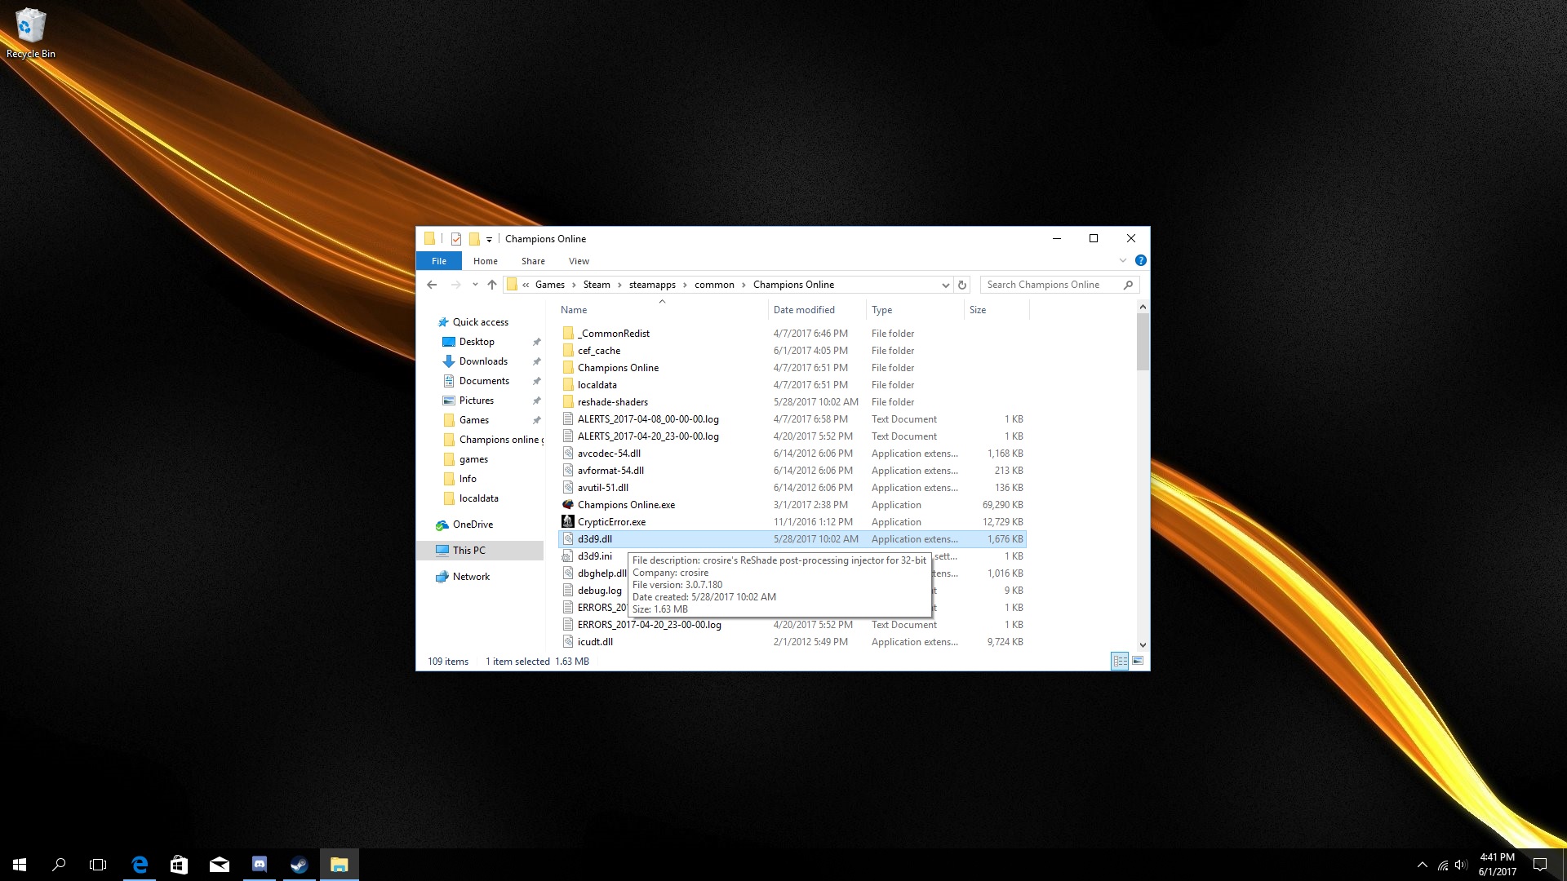
Task: Go up one folder level arrow
Action: [x=491, y=285]
